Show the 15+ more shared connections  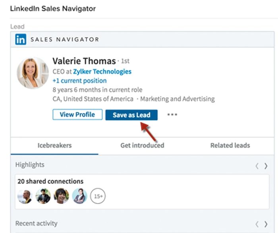[x=98, y=196]
